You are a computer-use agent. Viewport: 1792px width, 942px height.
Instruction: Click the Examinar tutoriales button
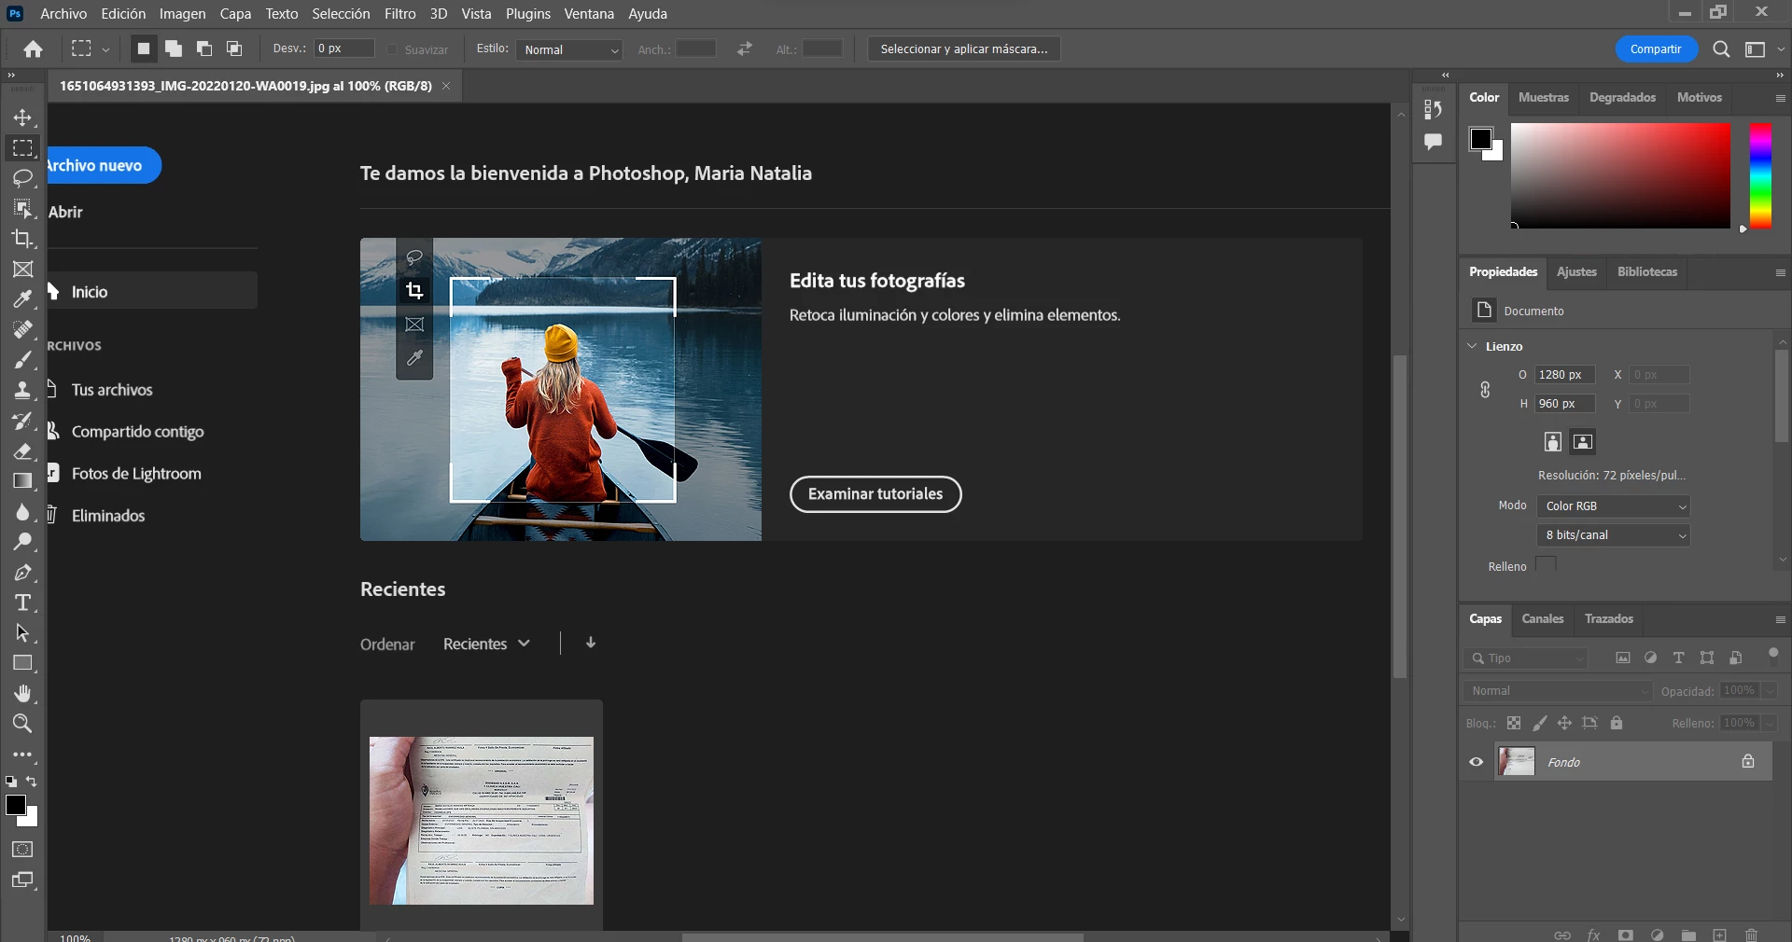[x=875, y=494]
